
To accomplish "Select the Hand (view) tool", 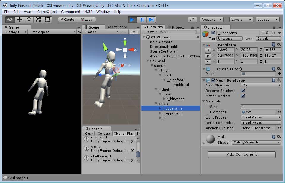I will [x=10, y=20].
